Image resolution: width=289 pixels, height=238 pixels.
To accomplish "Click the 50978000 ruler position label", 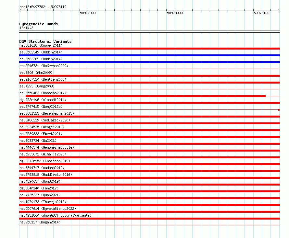I will point(175,13).
